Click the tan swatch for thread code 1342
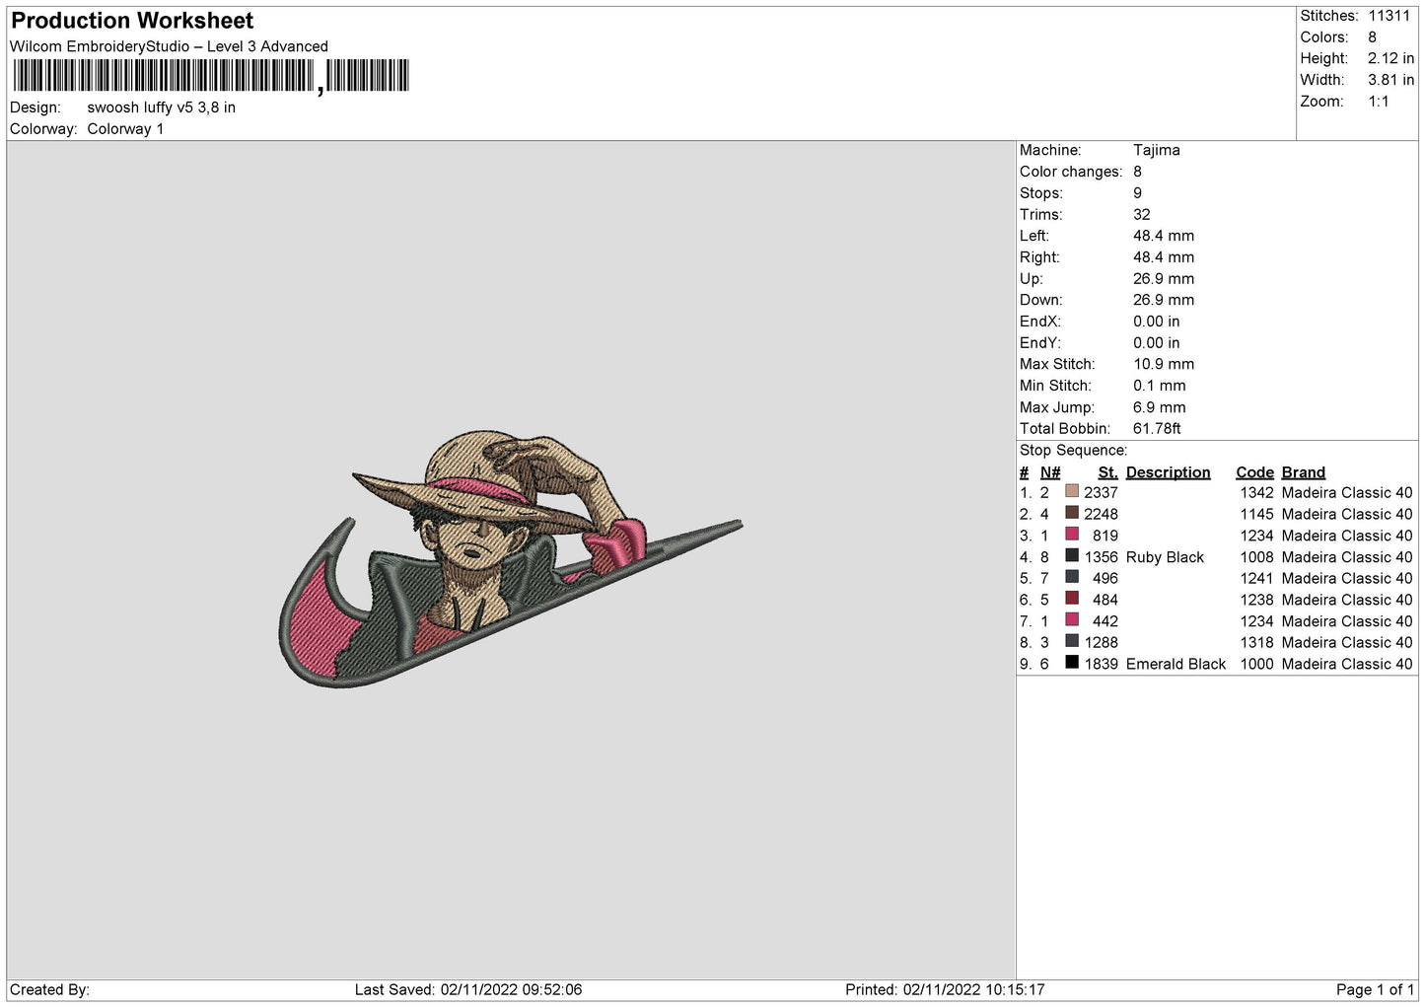The width and height of the screenshot is (1425, 1007). click(x=1072, y=491)
